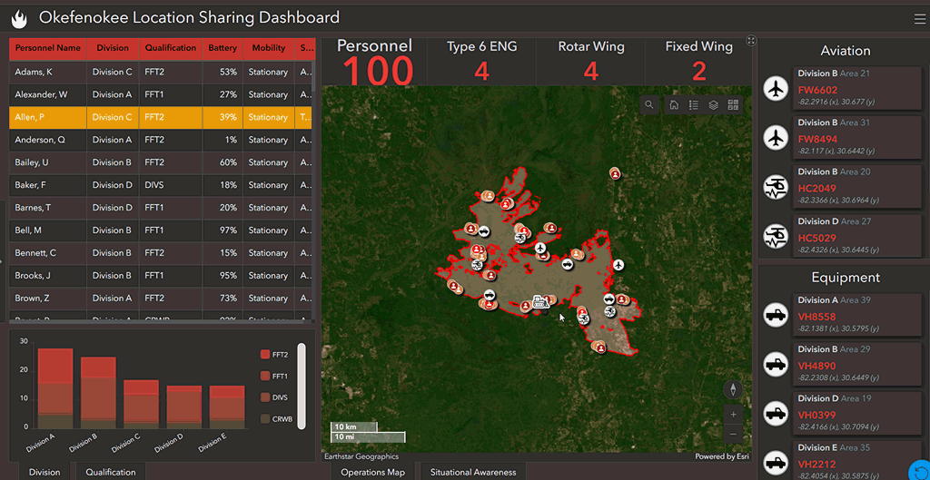Toggle the FFT1 series in the chart legend
930x480 pixels.
click(273, 376)
